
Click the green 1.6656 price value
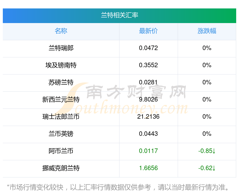[148, 168]
